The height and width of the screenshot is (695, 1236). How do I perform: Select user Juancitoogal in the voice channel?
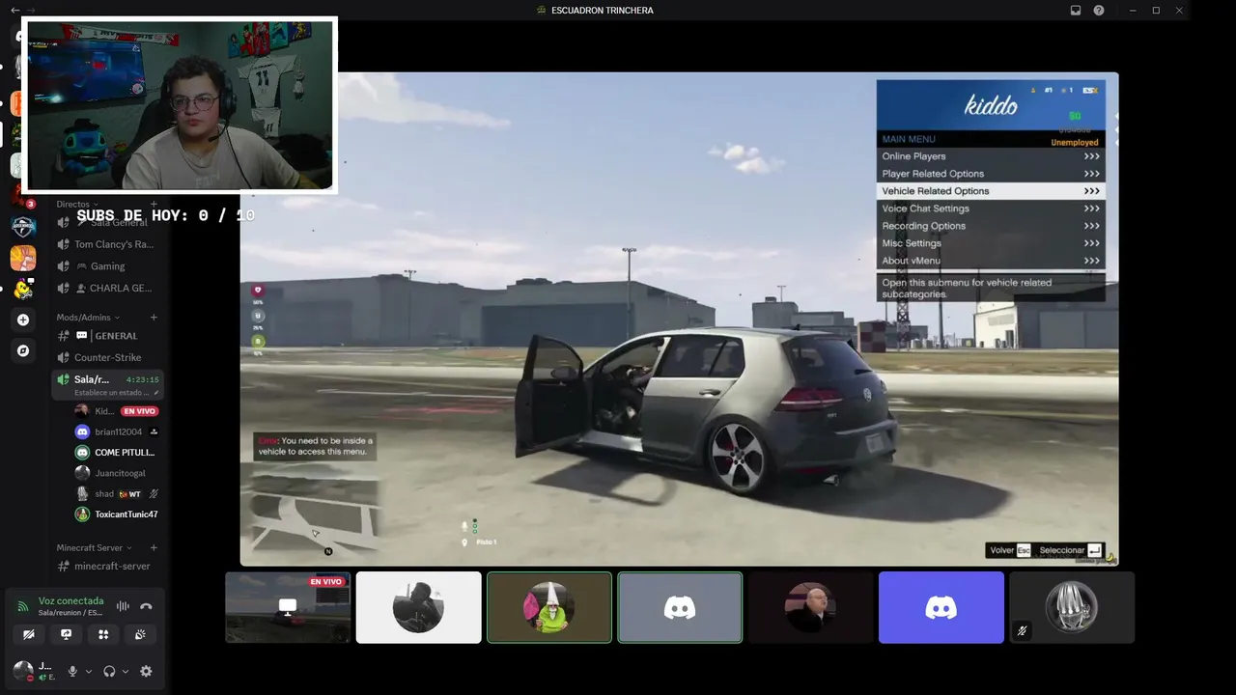(116, 473)
